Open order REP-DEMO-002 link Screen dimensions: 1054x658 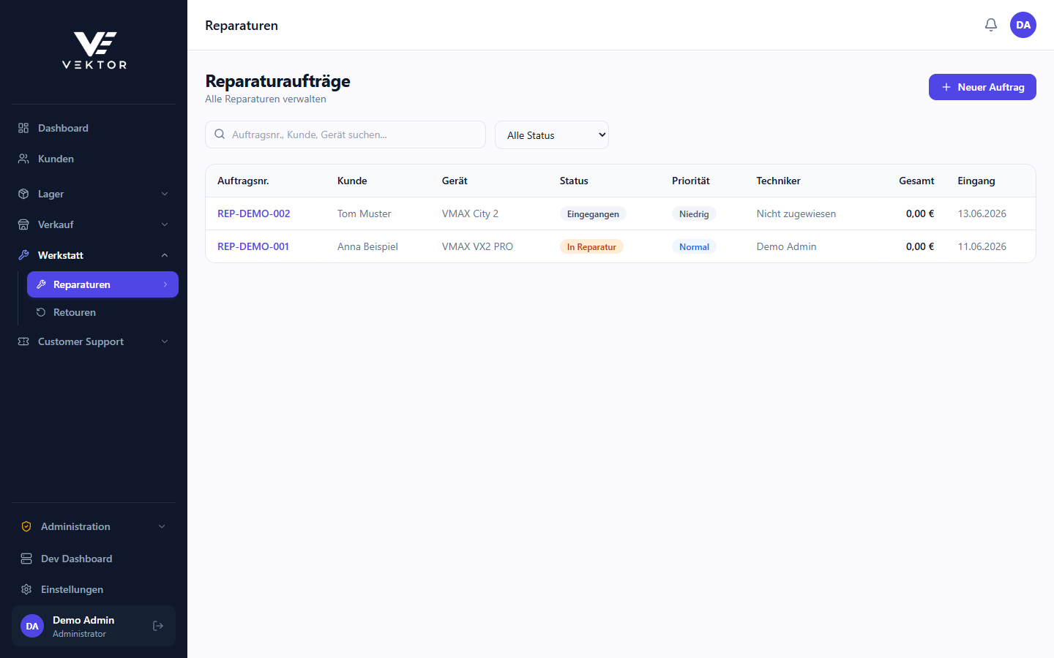(x=254, y=213)
